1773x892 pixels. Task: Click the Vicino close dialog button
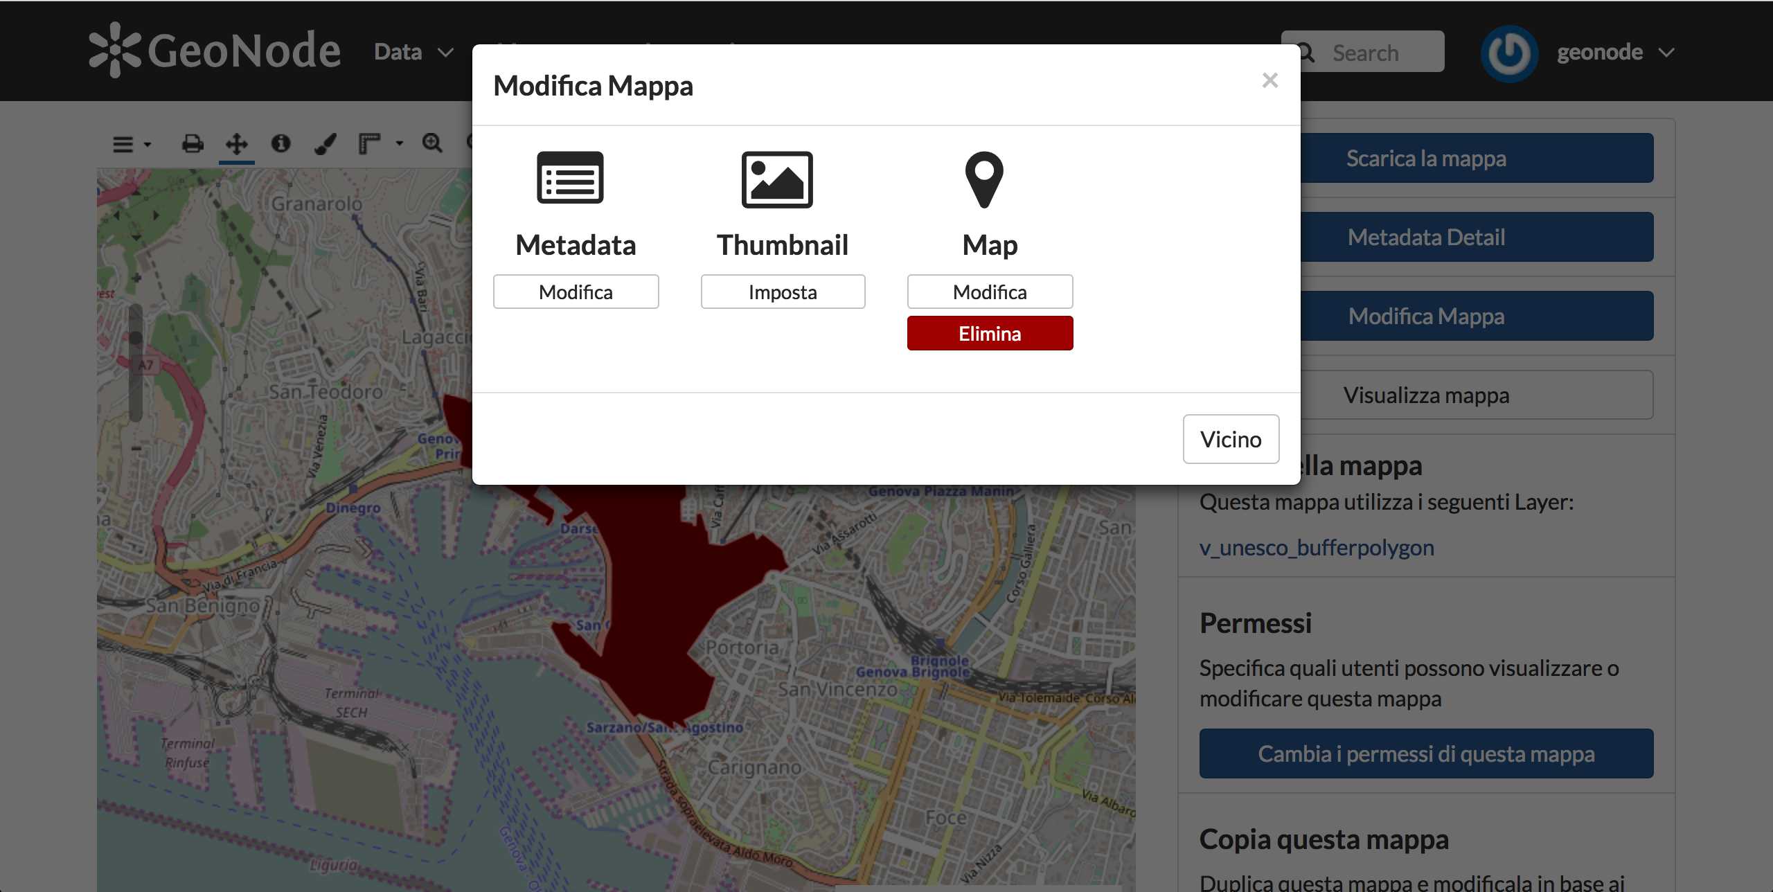tap(1230, 439)
